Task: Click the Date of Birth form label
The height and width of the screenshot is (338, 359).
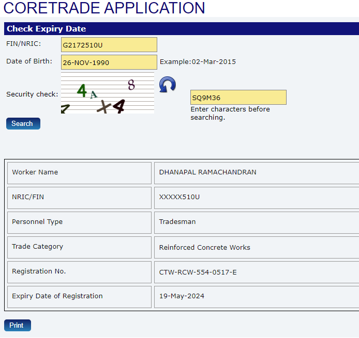Action: coord(29,61)
